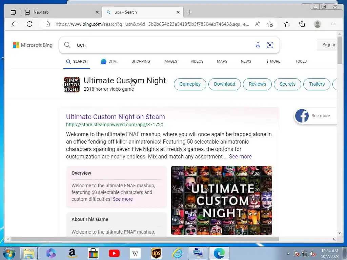Open the tab actions menu icon
Image resolution: width=347 pixels, height=260 pixels.
click(13, 12)
